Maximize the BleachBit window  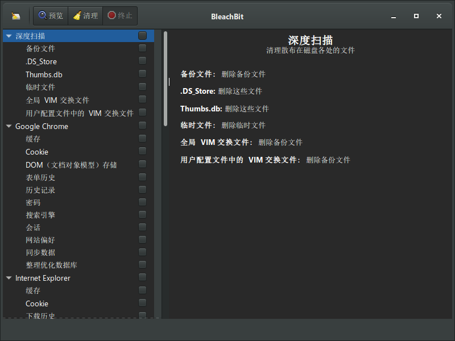pos(416,16)
